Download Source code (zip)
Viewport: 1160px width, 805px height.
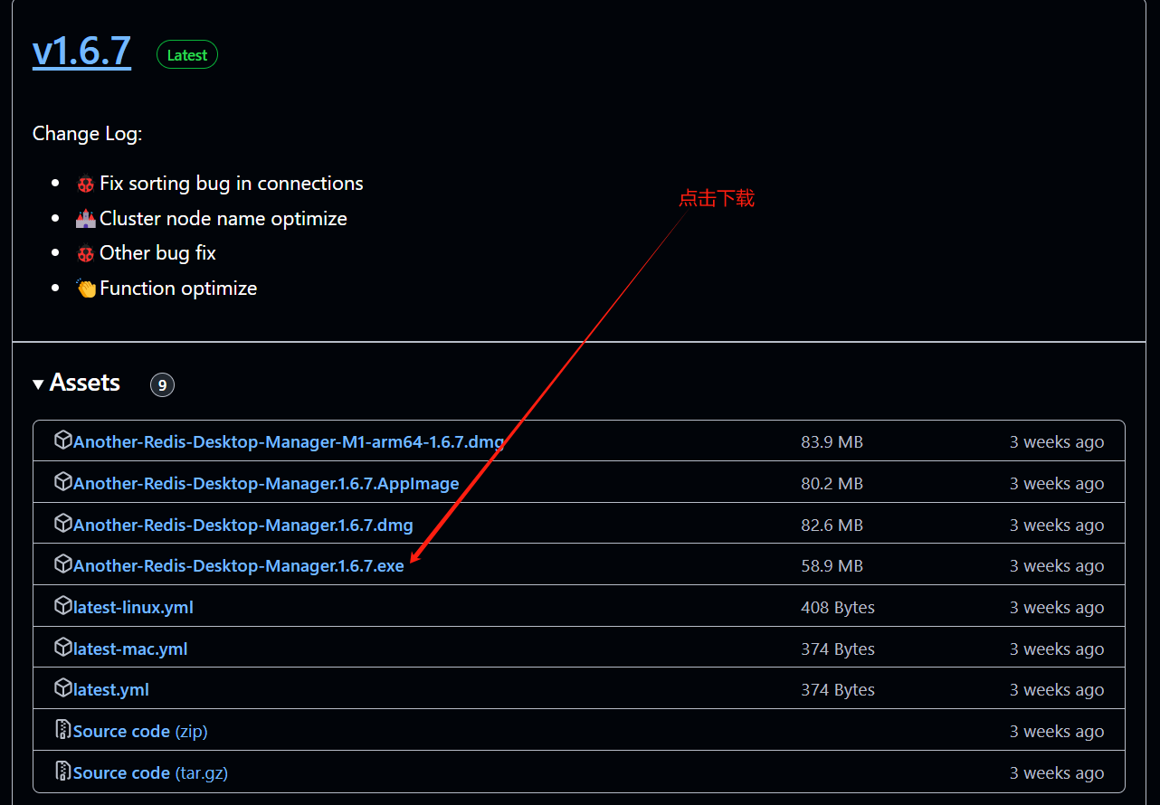pos(140,731)
